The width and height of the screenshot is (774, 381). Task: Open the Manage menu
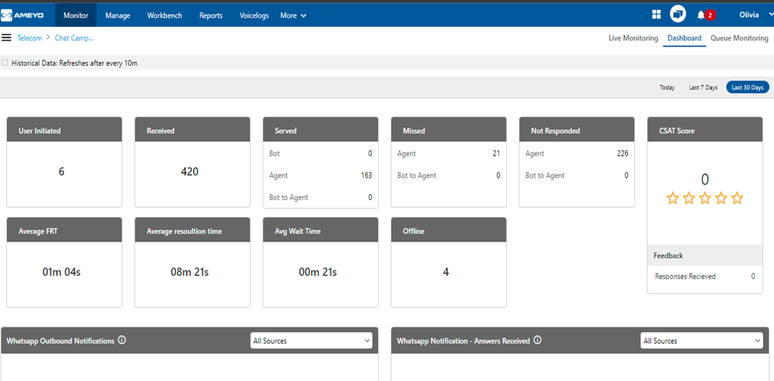[117, 15]
